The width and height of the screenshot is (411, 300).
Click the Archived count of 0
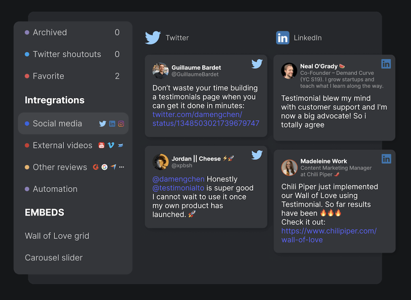click(x=117, y=32)
